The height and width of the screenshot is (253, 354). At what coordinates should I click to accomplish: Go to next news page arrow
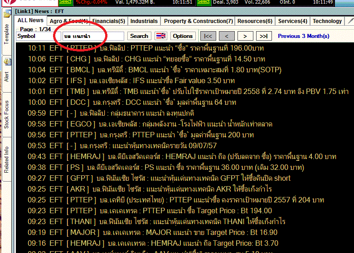tap(245, 36)
